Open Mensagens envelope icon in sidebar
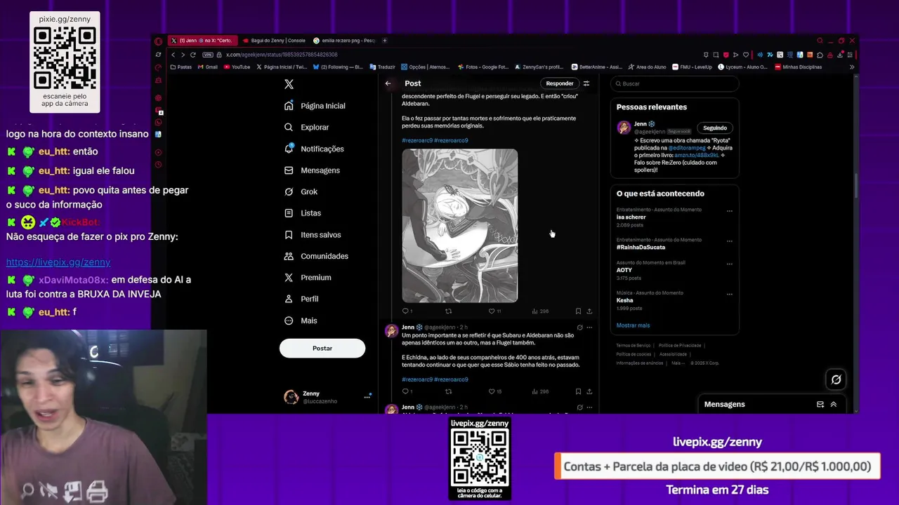The height and width of the screenshot is (505, 899). (x=289, y=170)
